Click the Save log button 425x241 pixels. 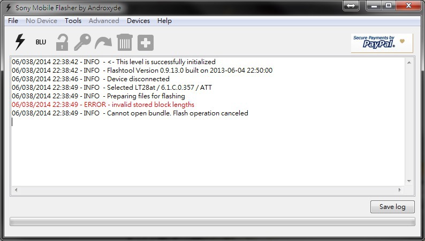pos(392,207)
